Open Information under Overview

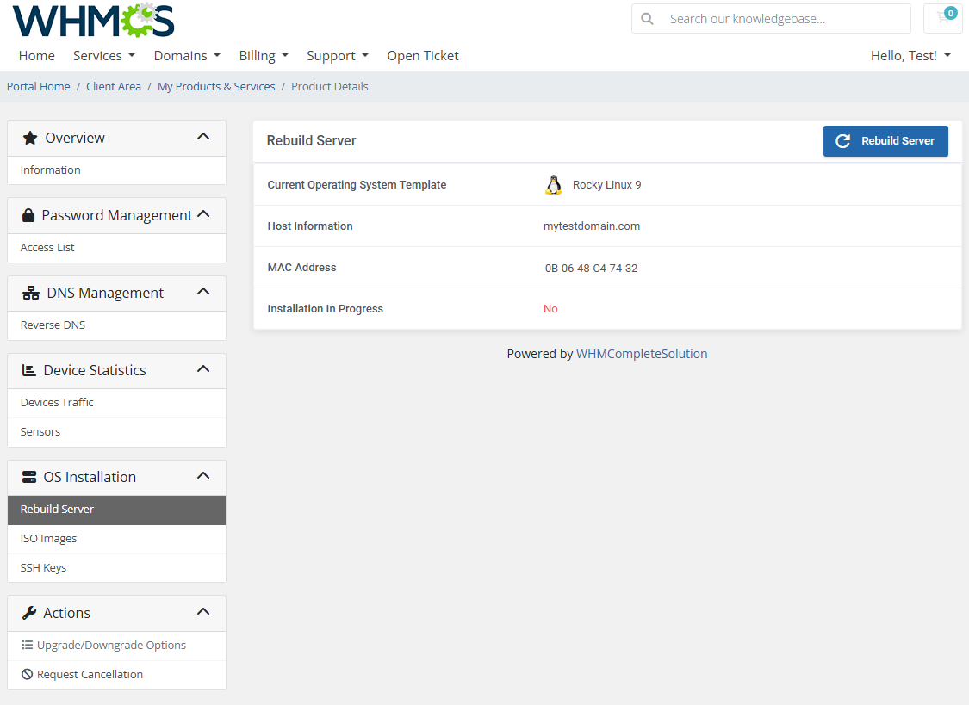(x=117, y=170)
